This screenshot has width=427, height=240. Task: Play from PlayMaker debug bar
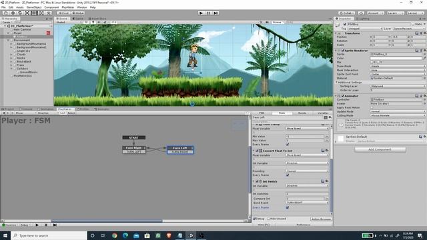37,225
